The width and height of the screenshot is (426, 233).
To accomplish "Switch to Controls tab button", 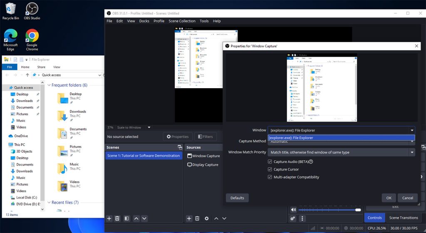I will 375,218.
